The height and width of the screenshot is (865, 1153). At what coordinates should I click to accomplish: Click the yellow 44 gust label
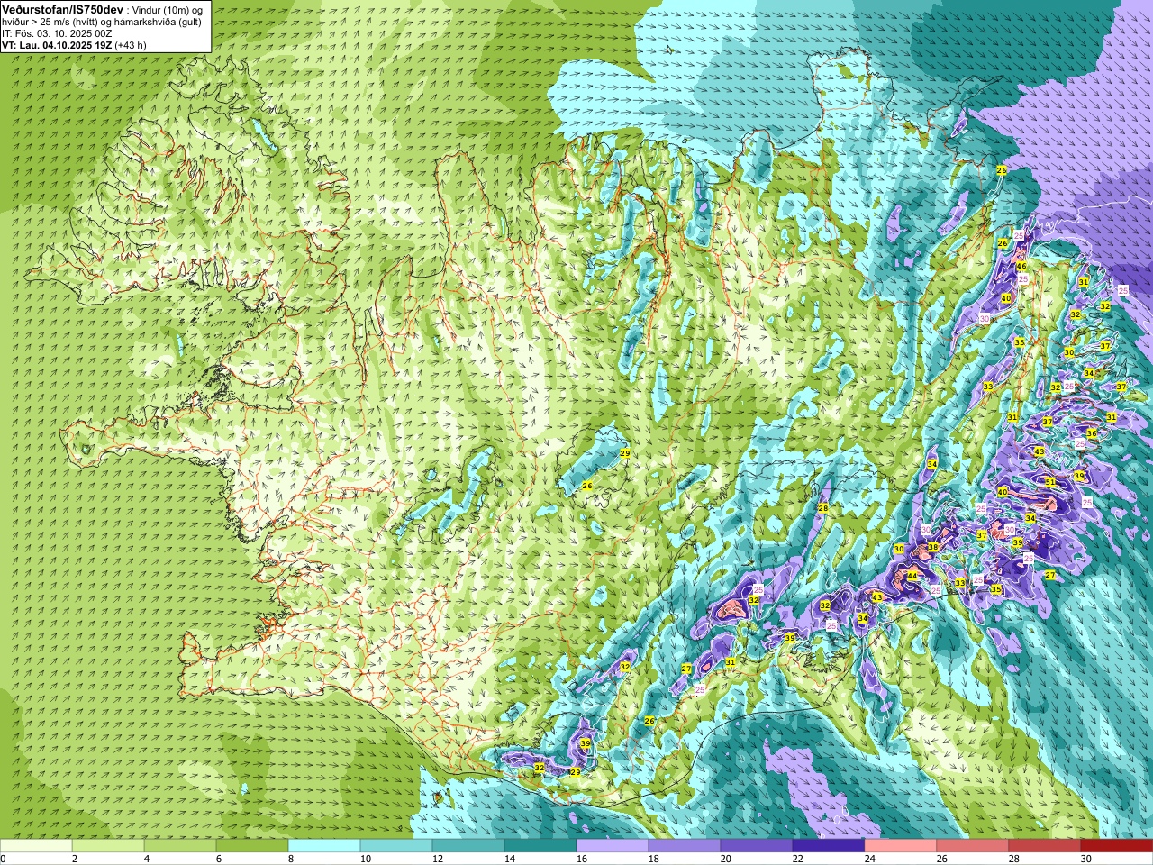[912, 576]
